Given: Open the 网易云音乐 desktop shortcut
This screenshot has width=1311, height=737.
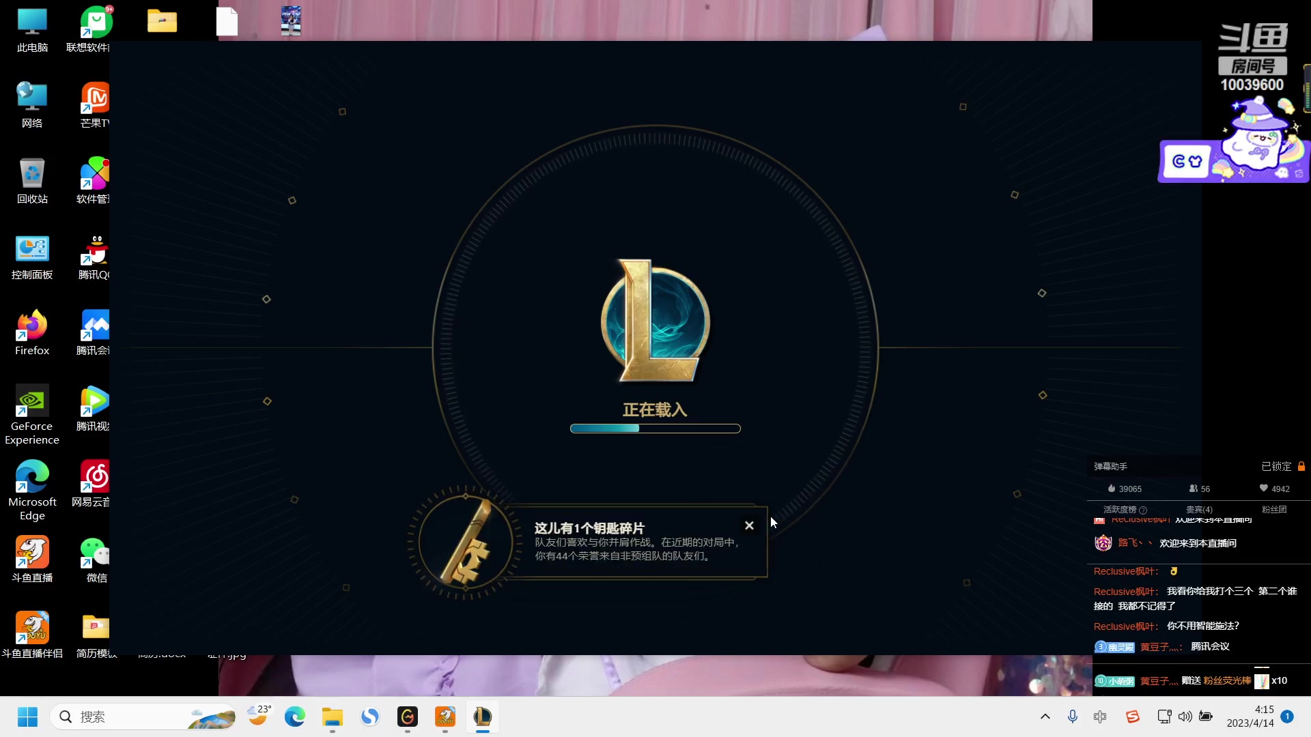Looking at the screenshot, I should (91, 485).
